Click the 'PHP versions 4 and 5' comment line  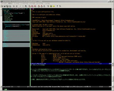[39, 17]
